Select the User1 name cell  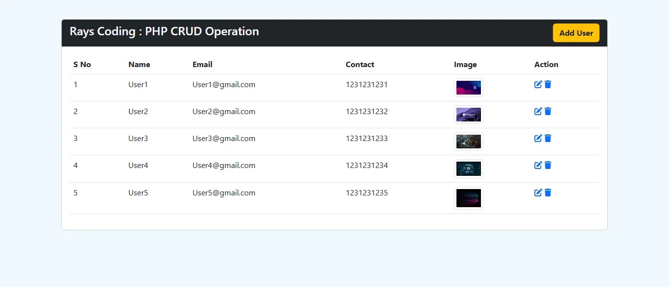click(138, 84)
